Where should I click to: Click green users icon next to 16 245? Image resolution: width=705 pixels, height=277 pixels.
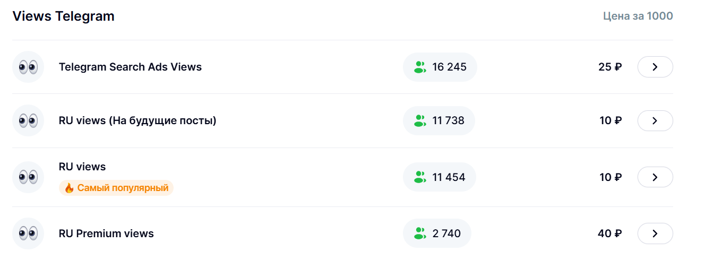(420, 67)
